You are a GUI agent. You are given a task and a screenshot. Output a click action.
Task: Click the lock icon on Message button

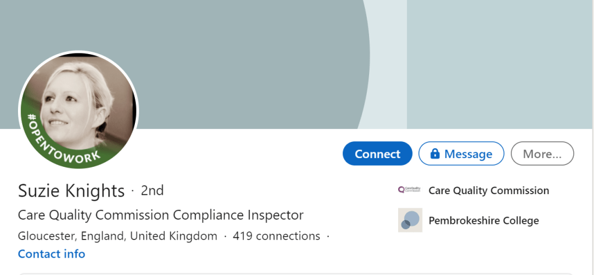tap(435, 154)
